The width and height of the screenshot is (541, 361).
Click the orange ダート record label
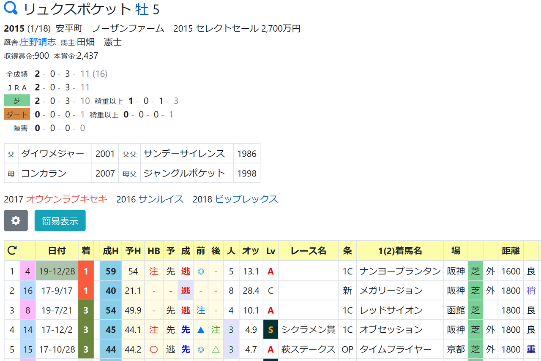(x=17, y=114)
